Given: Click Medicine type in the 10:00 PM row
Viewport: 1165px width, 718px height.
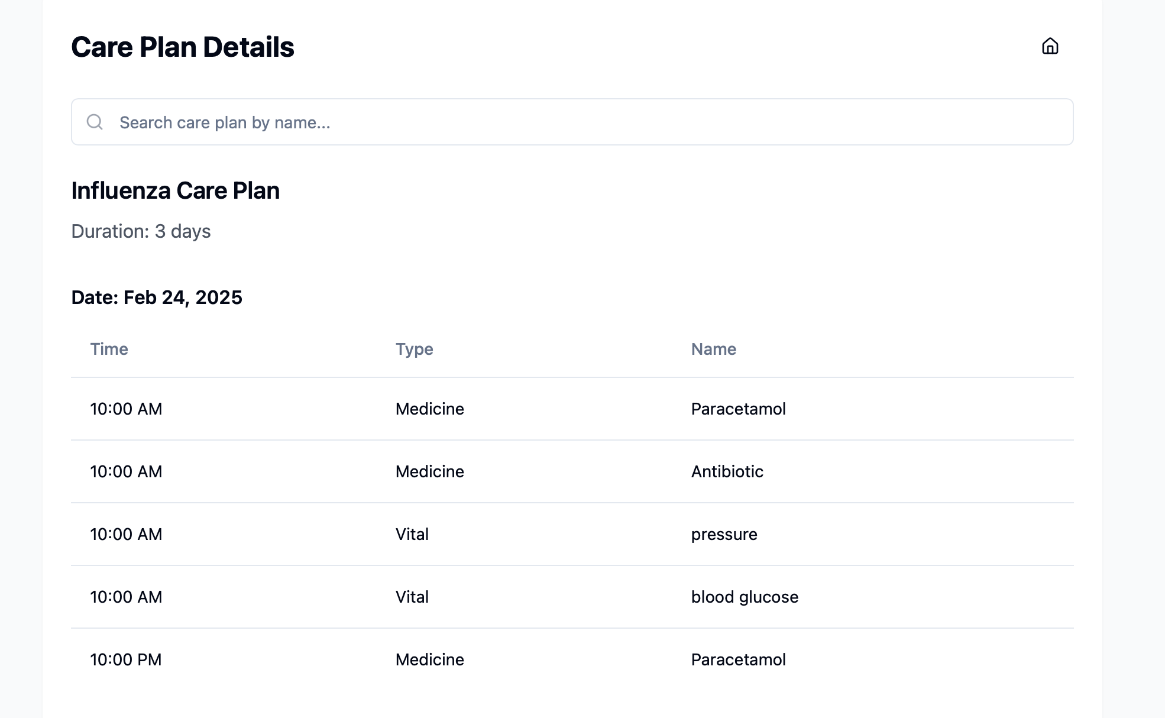Looking at the screenshot, I should 429,659.
